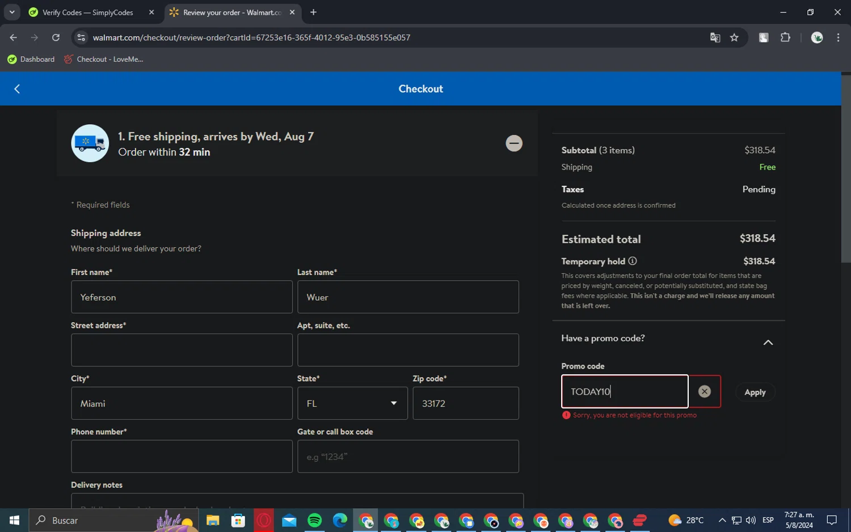Open the Chrome Extensions puzzle menu
The image size is (851, 532).
pos(785,37)
